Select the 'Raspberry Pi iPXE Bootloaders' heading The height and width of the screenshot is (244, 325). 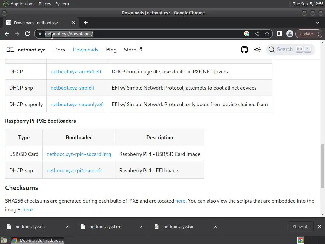pos(40,121)
